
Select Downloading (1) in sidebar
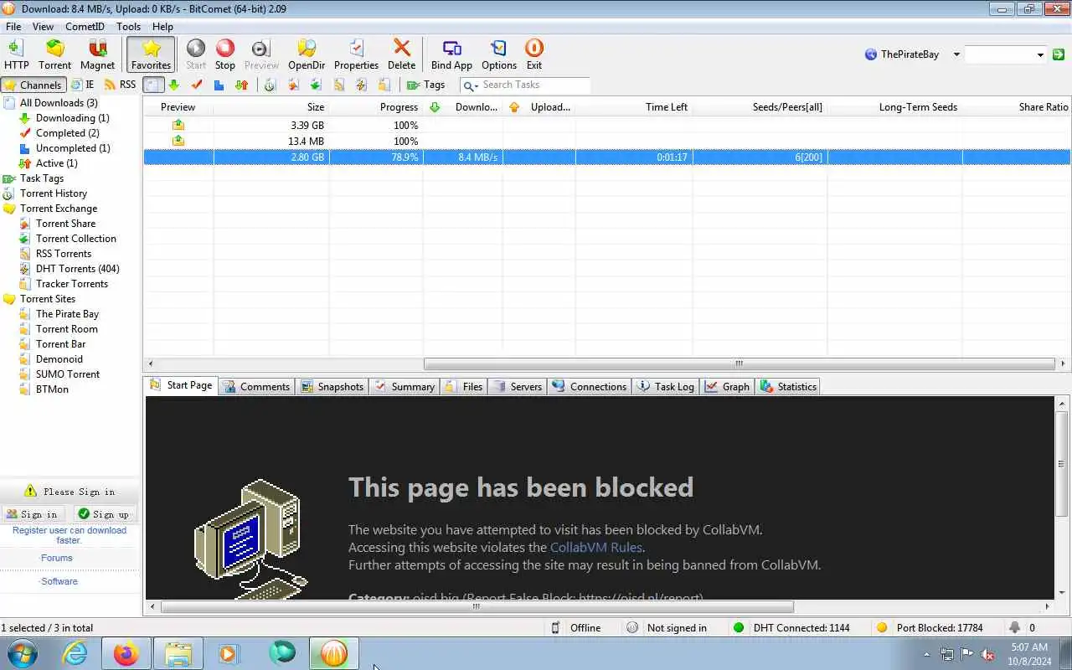[72, 118]
